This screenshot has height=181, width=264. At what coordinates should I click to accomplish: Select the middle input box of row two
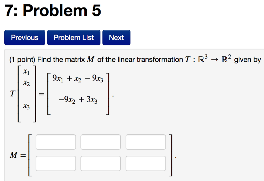101,163
